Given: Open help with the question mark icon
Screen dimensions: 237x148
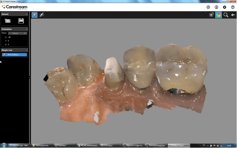Looking at the screenshot, I should tap(233, 7).
